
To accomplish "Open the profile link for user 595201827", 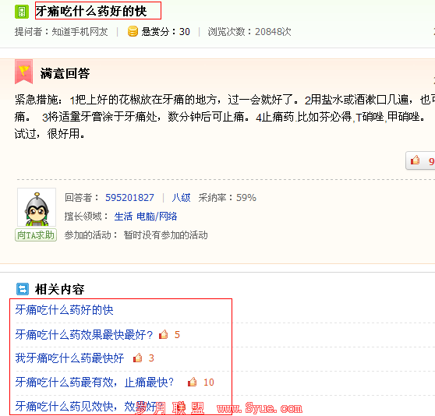I will [x=129, y=198].
